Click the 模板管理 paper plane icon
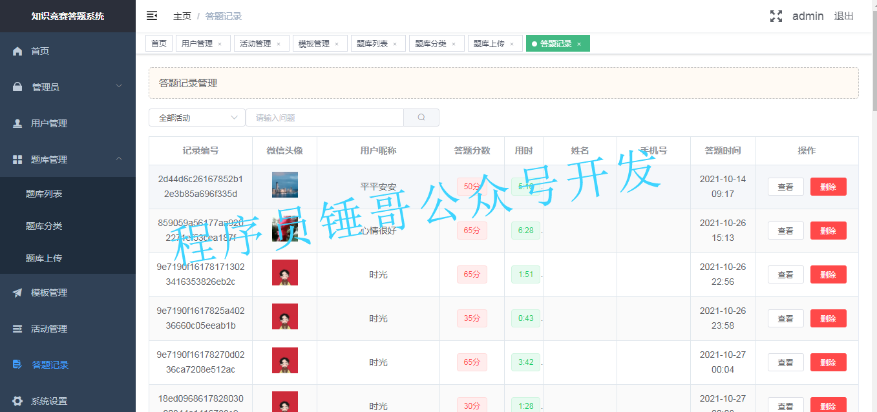 coord(17,293)
